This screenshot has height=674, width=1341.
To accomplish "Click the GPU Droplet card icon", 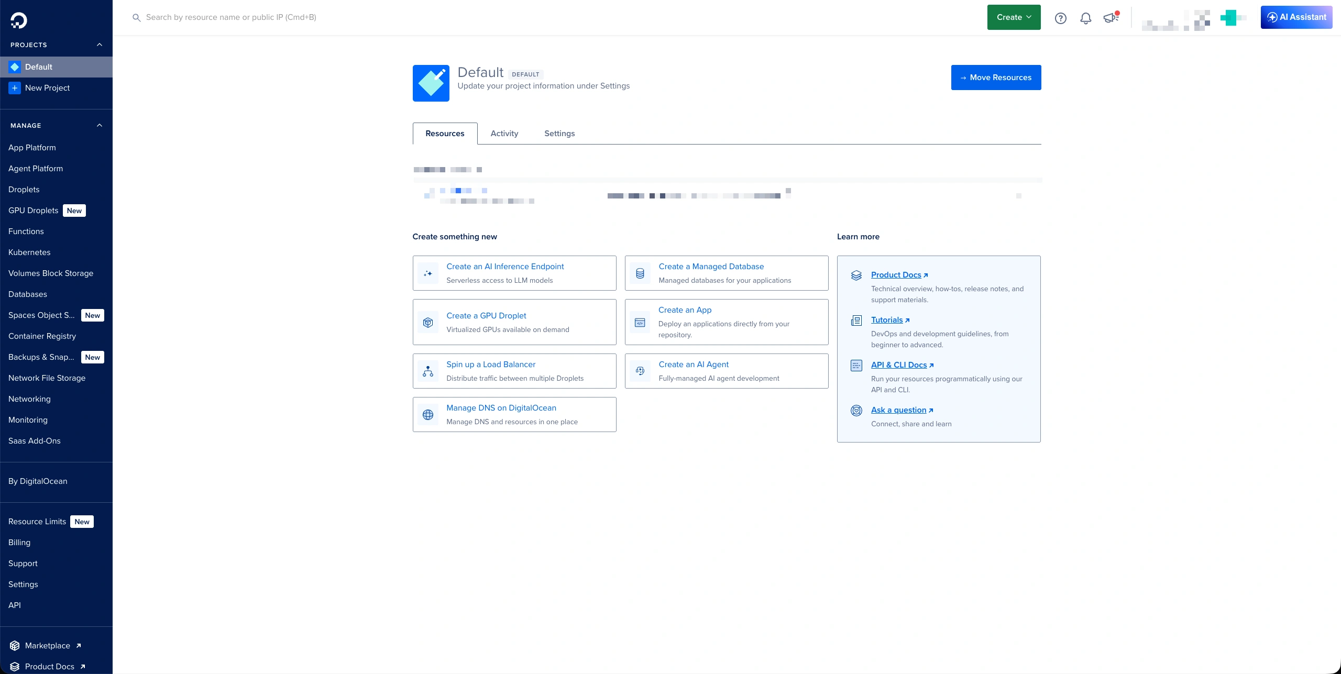I will 428,323.
